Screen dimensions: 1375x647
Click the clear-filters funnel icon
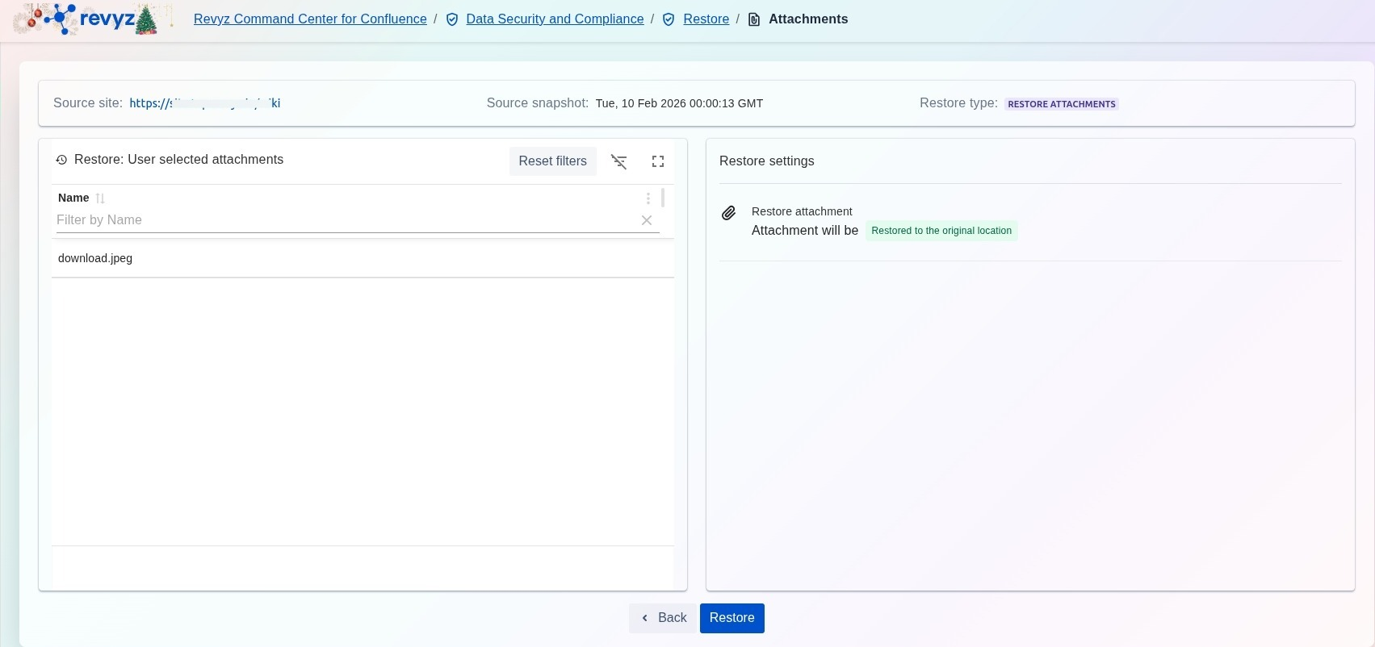tap(618, 161)
